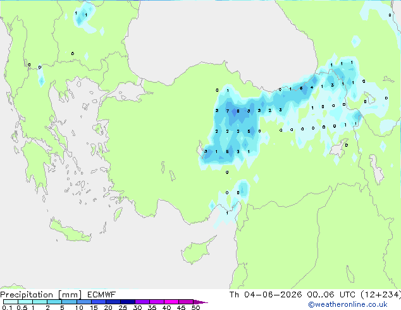Pick the 40–45 mm legend swatch
This screenshot has width=401, height=310.
coord(171,302)
